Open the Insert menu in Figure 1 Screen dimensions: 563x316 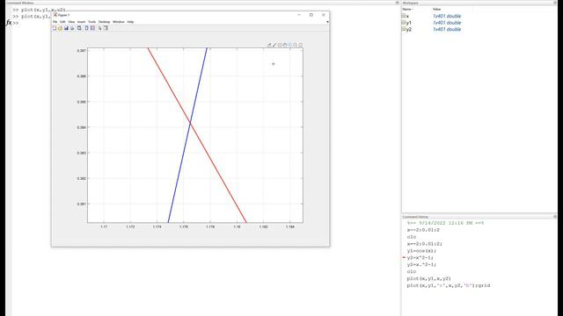pos(82,22)
